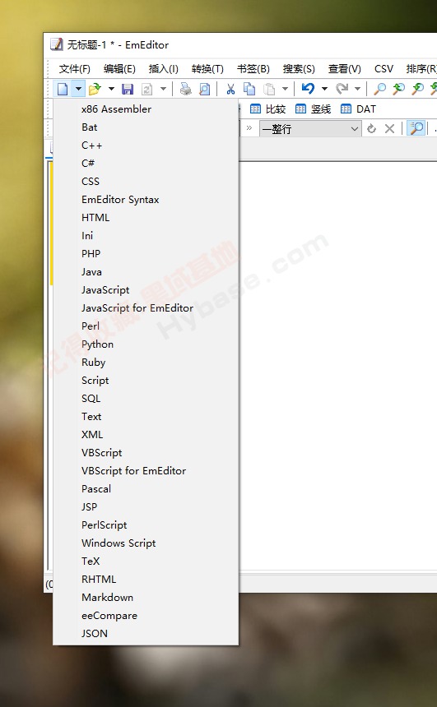This screenshot has width=437, height=707.
Task: Open the 插入(I) menu
Action: pos(164,69)
